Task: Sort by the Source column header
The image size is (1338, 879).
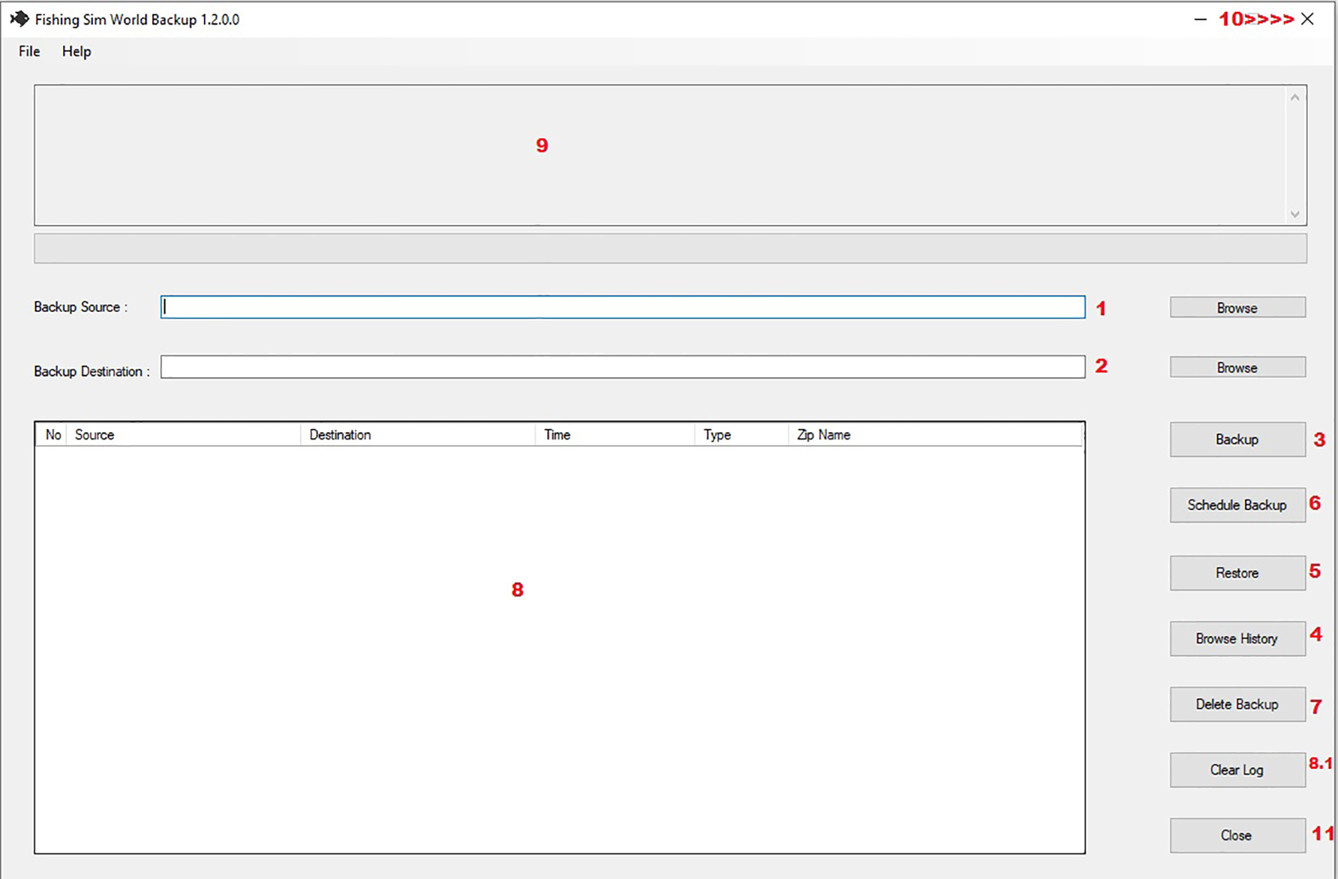Action: pos(184,435)
